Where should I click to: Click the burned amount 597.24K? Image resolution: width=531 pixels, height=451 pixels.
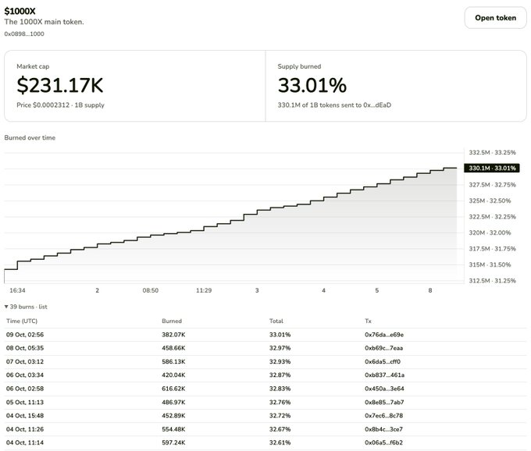point(173,442)
